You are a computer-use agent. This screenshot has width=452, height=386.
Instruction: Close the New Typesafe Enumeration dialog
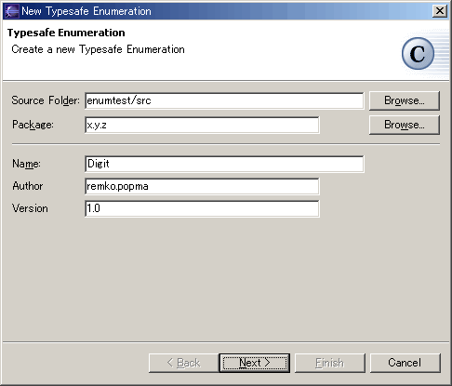click(440, 11)
